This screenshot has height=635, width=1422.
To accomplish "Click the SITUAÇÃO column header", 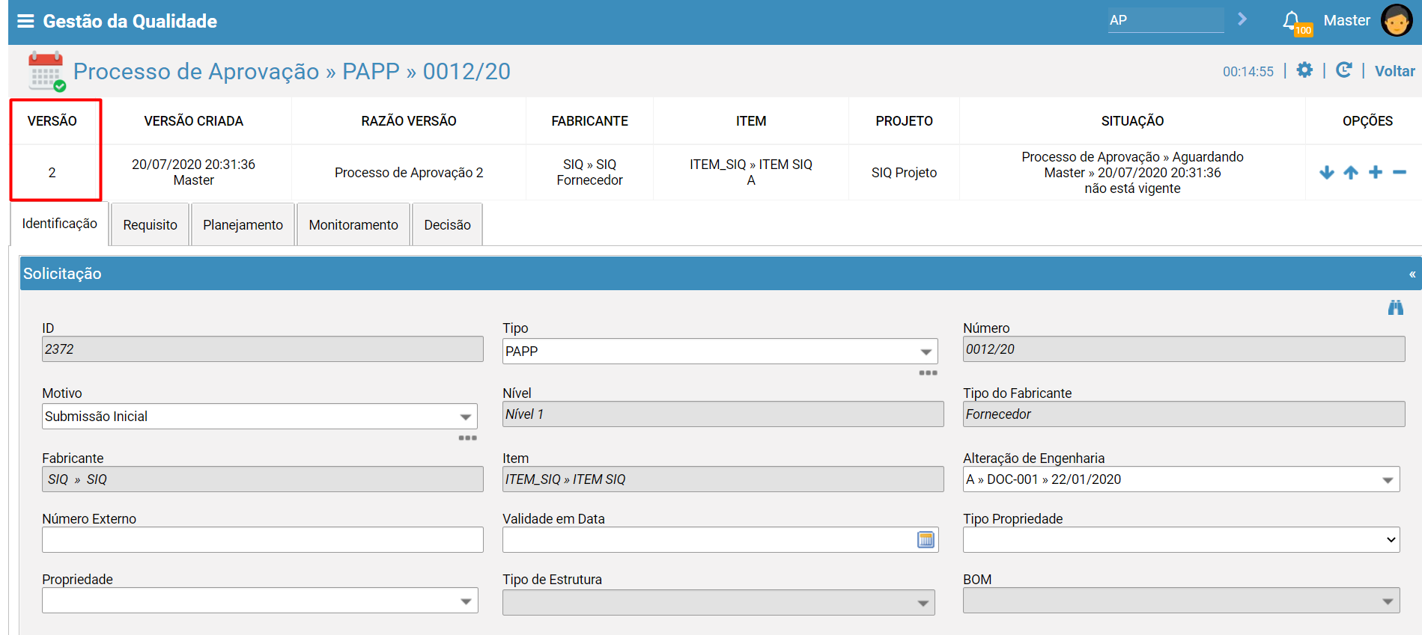I will [x=1133, y=121].
